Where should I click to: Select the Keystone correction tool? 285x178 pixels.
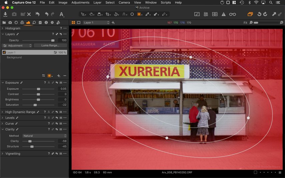(125, 14)
